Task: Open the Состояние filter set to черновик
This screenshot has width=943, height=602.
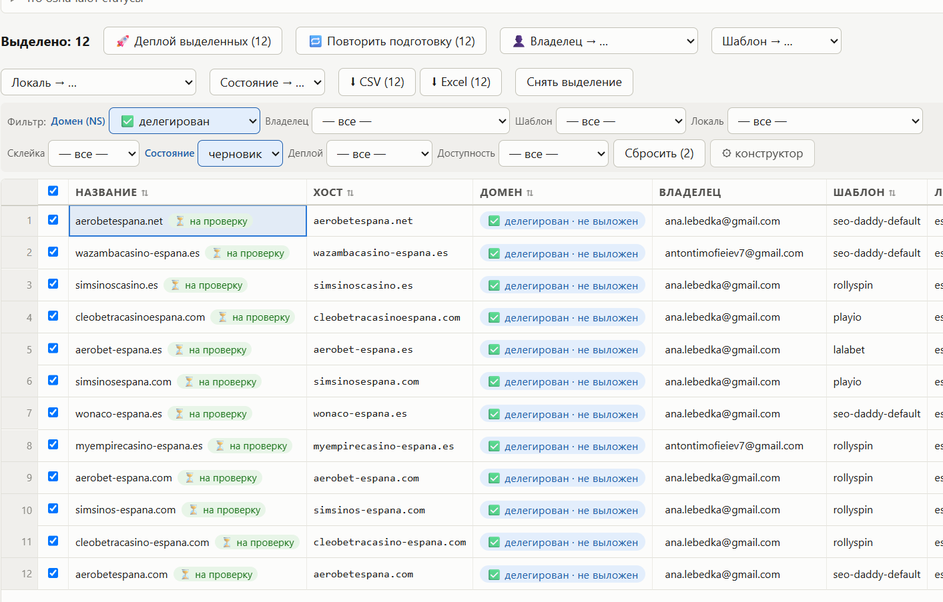Action: (240, 153)
